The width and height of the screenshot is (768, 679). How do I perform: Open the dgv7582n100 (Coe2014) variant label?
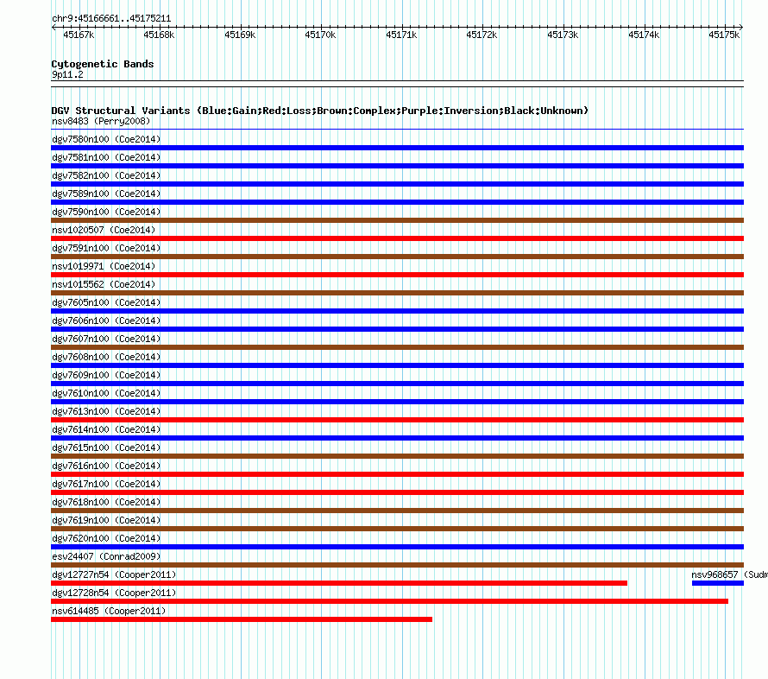pyautogui.click(x=106, y=175)
